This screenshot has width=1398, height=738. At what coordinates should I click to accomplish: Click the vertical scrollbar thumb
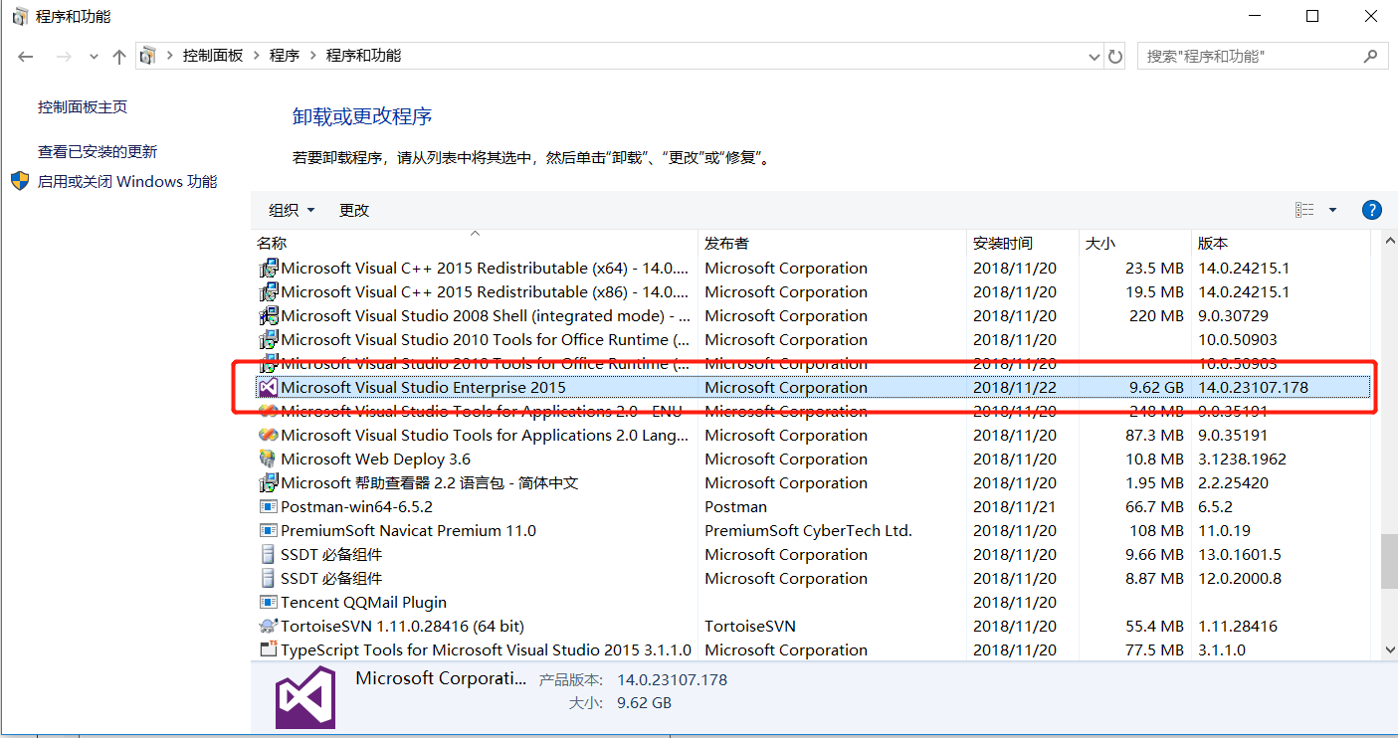point(1389,562)
